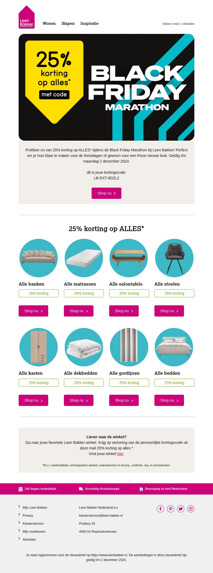Viewport: 213px width, 573px height.
Task: Click the Alle matrassen product image
Action: (x=84, y=258)
